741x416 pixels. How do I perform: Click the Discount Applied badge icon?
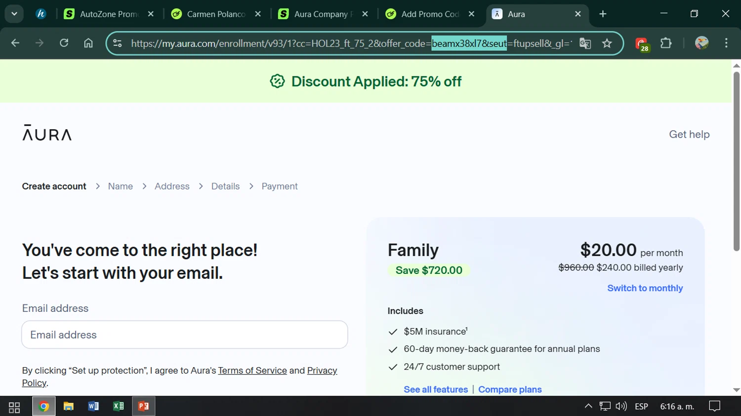pyautogui.click(x=278, y=81)
